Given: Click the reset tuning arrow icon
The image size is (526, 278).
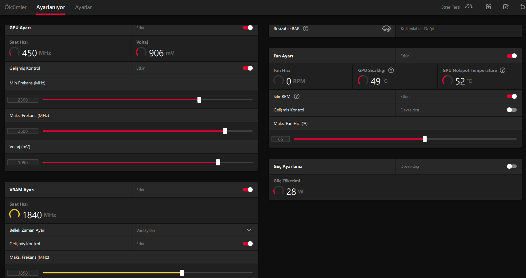Looking at the screenshot, I should pyautogui.click(x=523, y=7).
